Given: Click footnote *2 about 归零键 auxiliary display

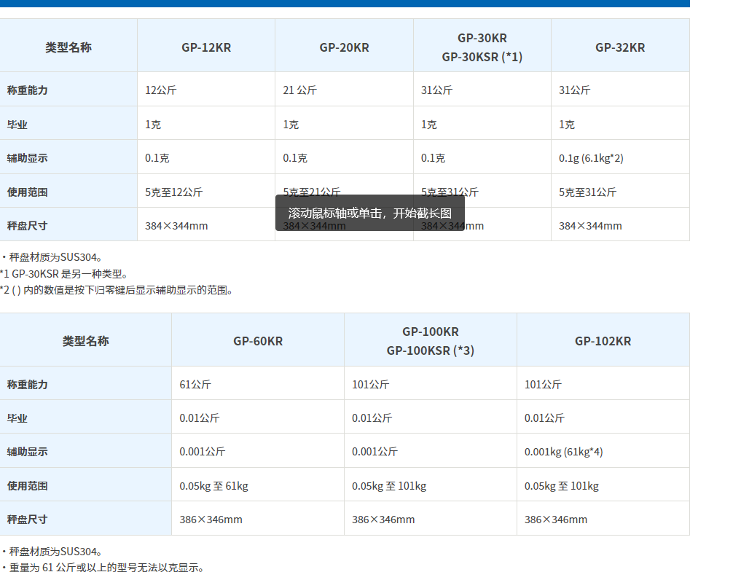Looking at the screenshot, I should coord(117,290).
